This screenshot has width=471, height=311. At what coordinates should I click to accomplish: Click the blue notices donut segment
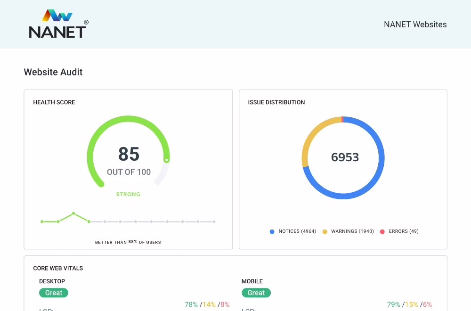[381, 162]
